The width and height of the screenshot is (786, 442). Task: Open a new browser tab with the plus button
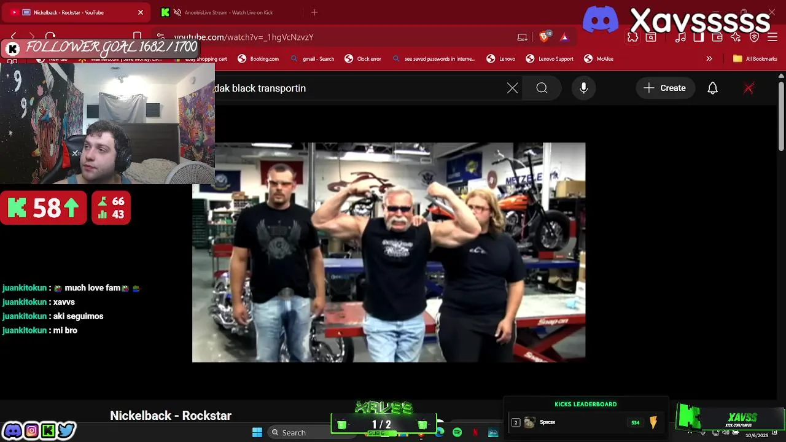(314, 12)
